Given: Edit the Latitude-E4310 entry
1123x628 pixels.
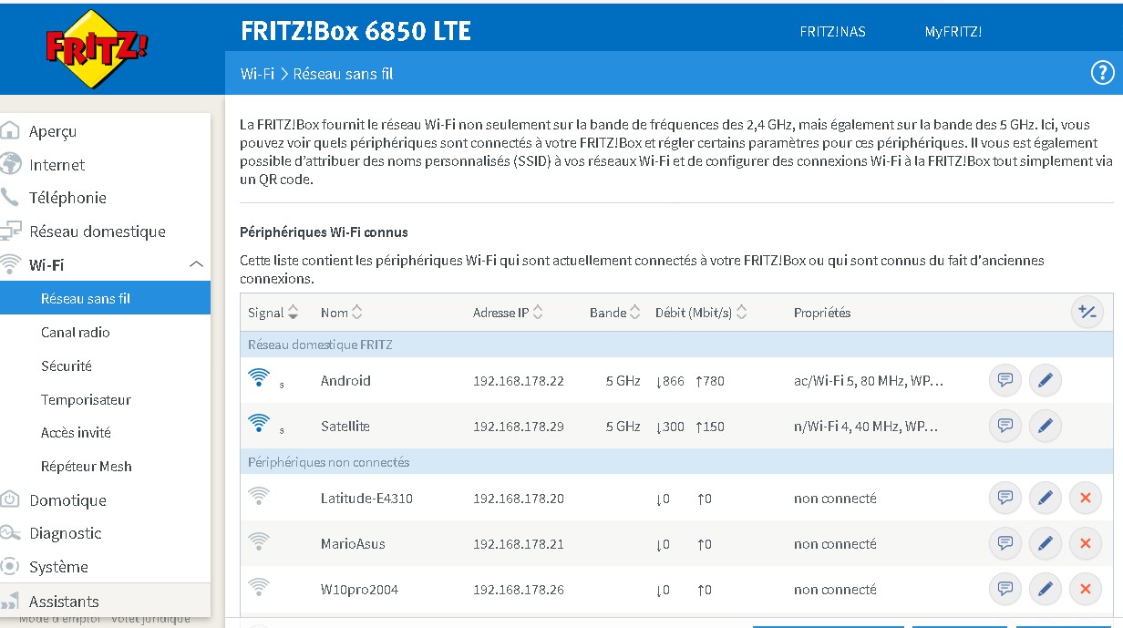Looking at the screenshot, I should 1046,498.
